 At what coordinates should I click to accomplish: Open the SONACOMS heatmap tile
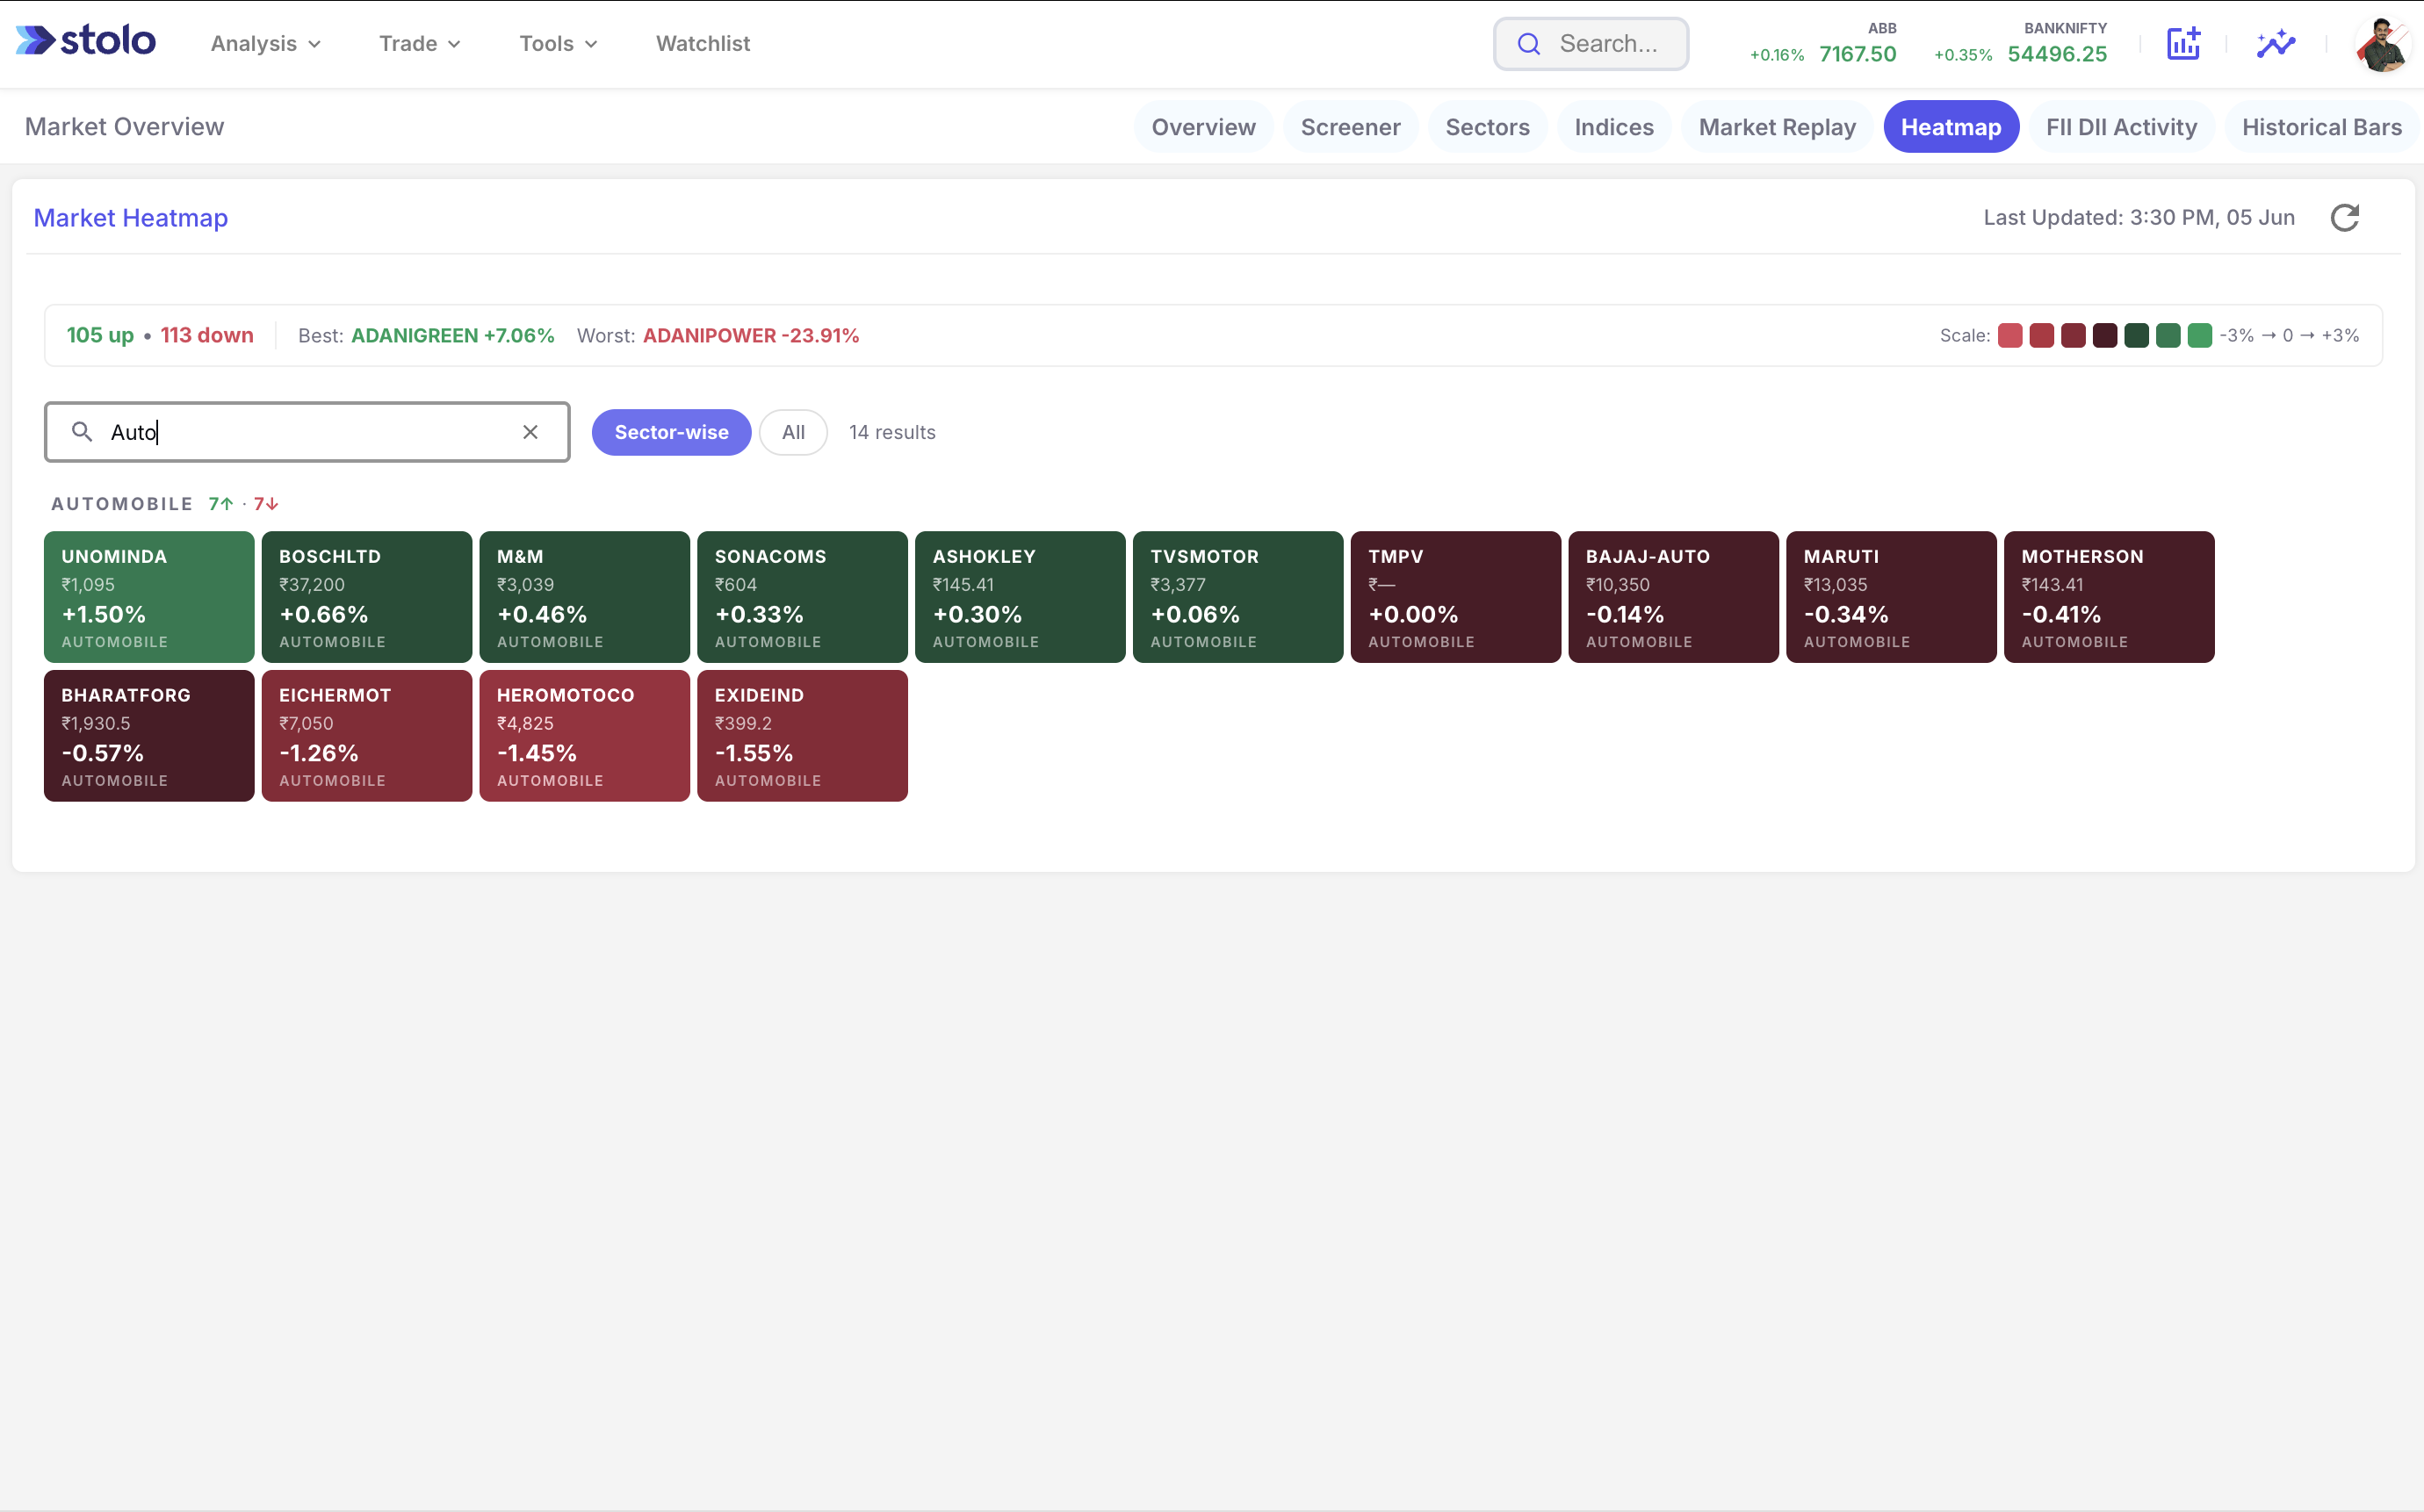(803, 597)
